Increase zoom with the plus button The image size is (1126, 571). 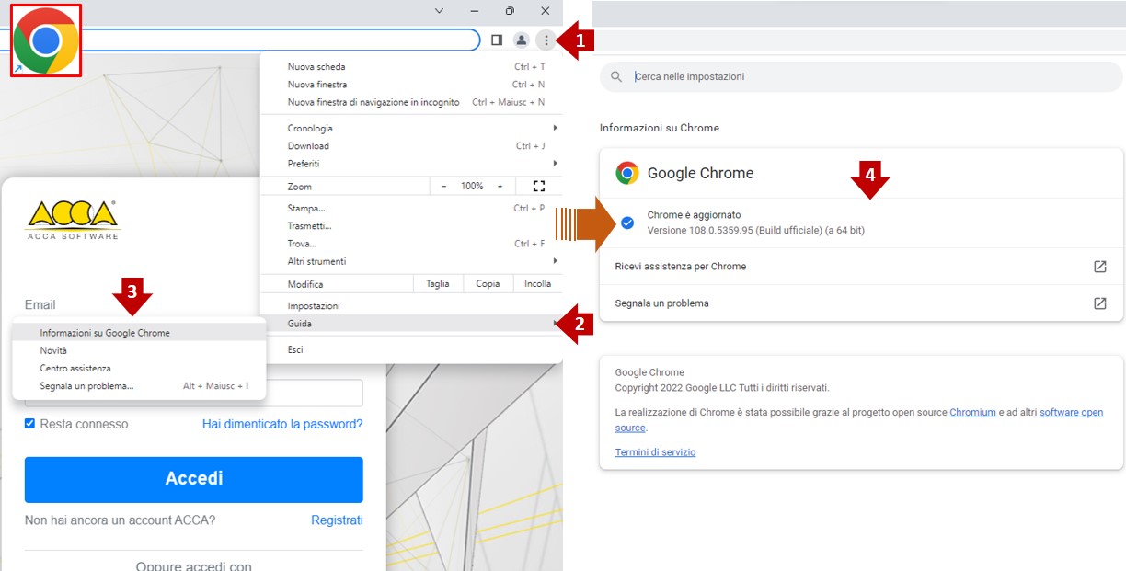(x=500, y=186)
